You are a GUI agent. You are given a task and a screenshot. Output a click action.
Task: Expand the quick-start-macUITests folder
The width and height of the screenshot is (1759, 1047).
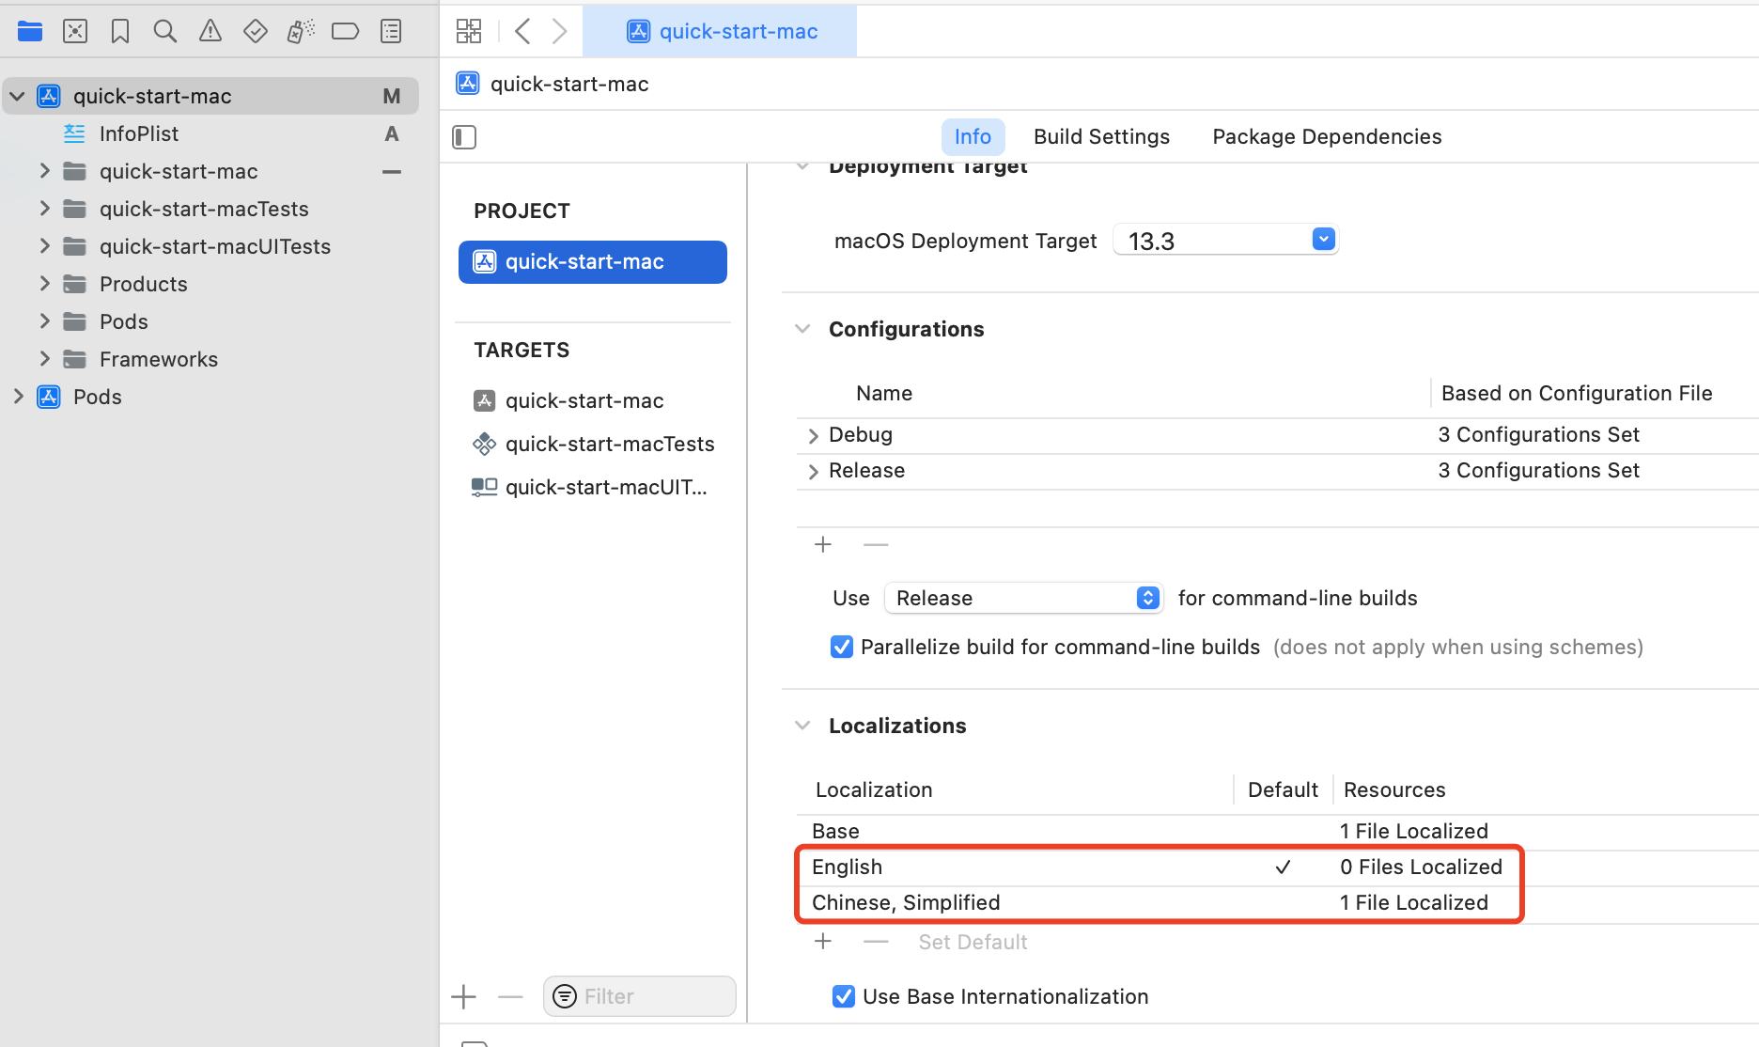click(x=44, y=246)
